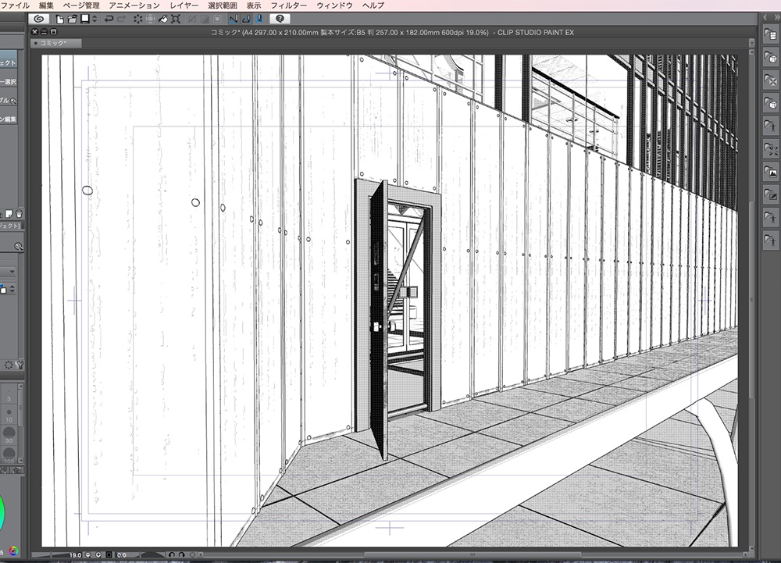Image resolution: width=781 pixels, height=563 pixels.
Task: Click the rotation slider in canvas status bar
Action: coord(148,554)
